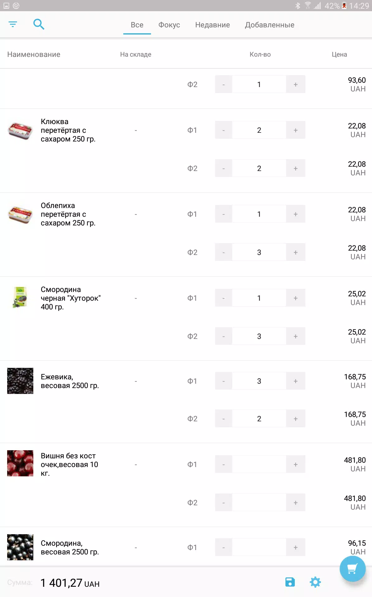Open the filter icon in top bar
This screenshot has height=597, width=372.
point(13,24)
